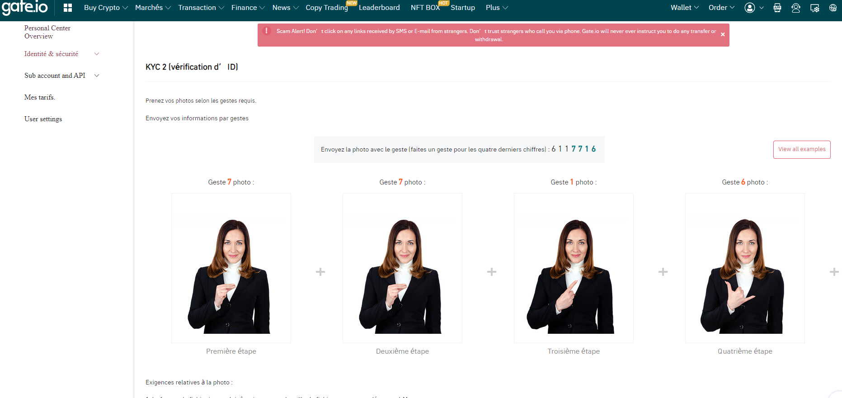Open the NFT BOX menu item
Screen dimensions: 842x398
[425, 8]
